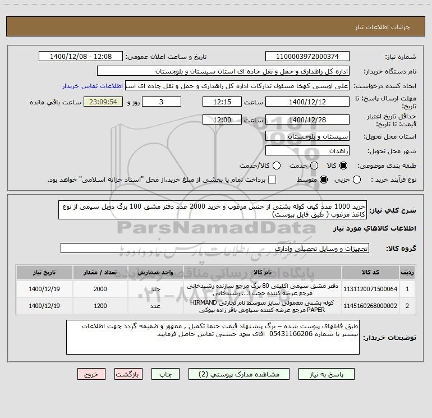Click the گروه کالا field
Screen dimensions: 432x418
[x=215, y=248]
